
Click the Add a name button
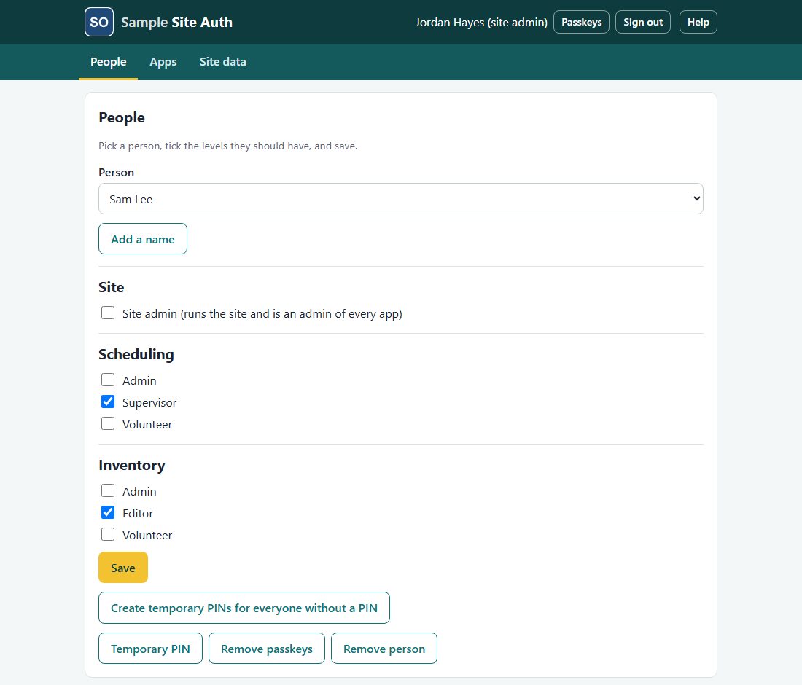[x=143, y=239]
